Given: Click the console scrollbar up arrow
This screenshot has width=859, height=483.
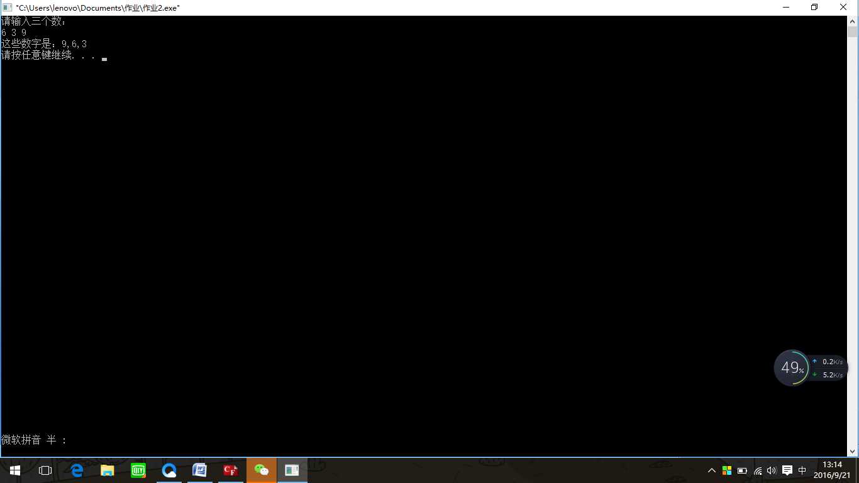Looking at the screenshot, I should click(x=852, y=21).
